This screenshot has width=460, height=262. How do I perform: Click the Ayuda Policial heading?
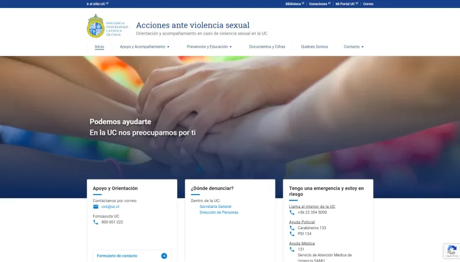(302, 222)
